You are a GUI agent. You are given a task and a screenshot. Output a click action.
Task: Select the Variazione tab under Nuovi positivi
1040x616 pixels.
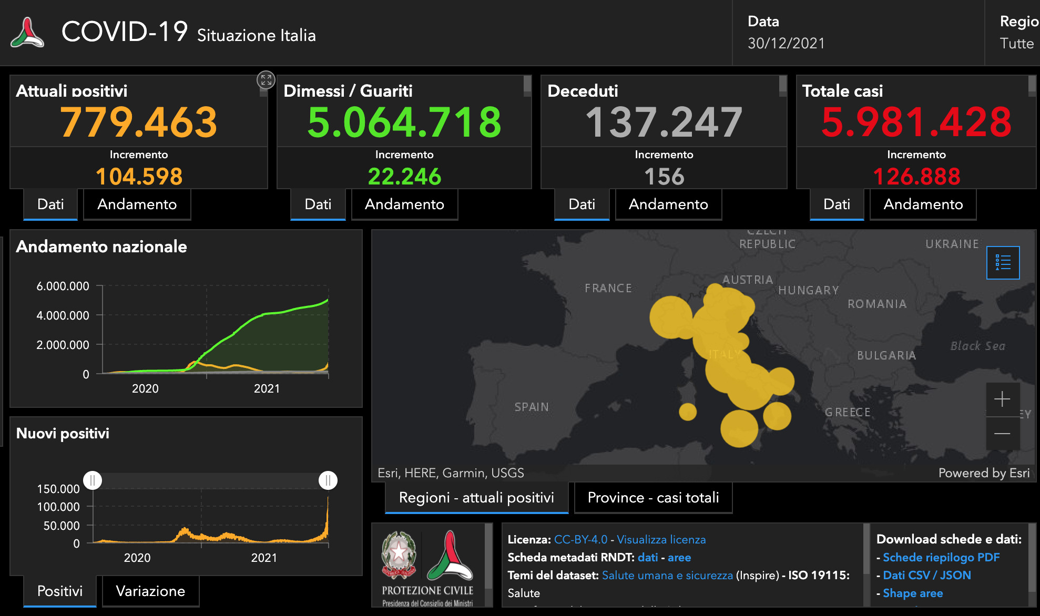click(x=150, y=591)
